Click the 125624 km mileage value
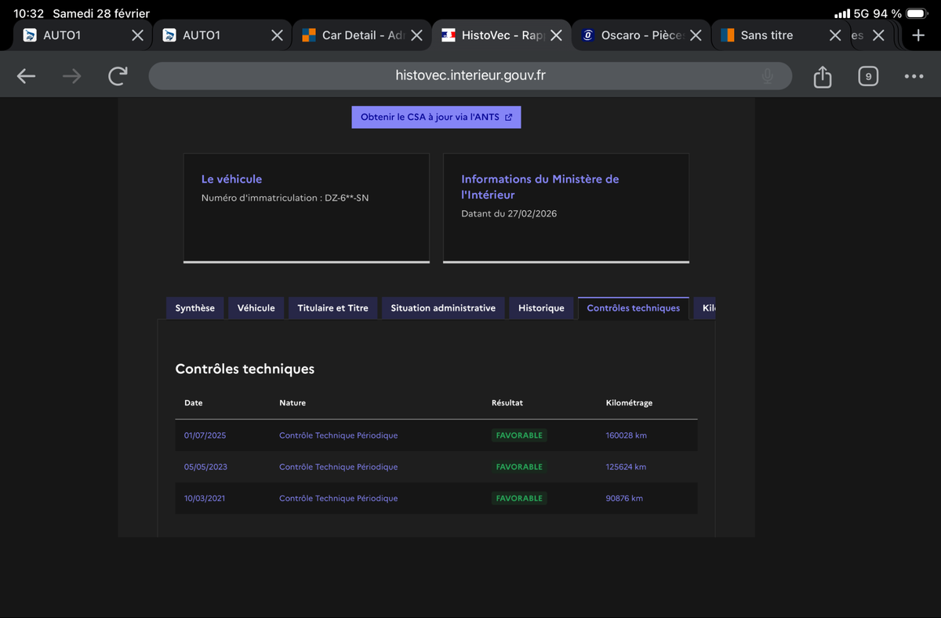This screenshot has height=618, width=941. (626, 467)
